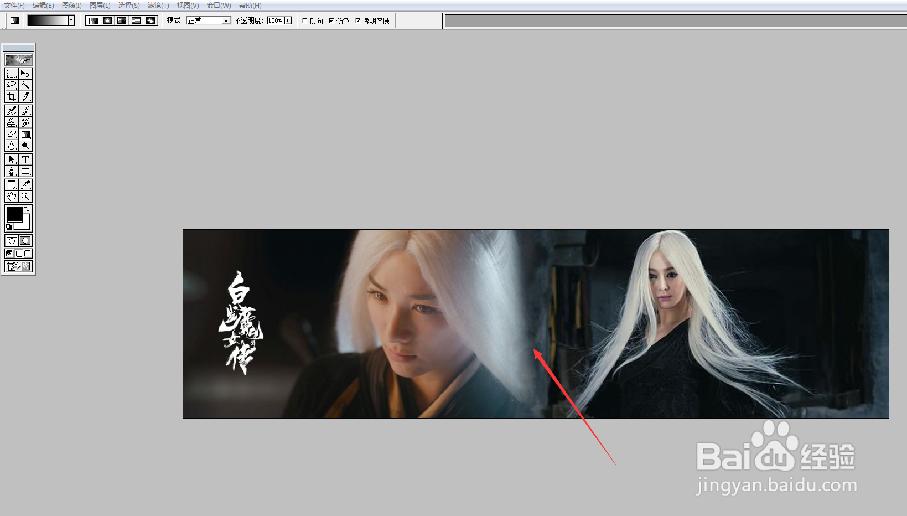This screenshot has width=907, height=516.
Task: Select the Lasso tool
Action: click(11, 85)
